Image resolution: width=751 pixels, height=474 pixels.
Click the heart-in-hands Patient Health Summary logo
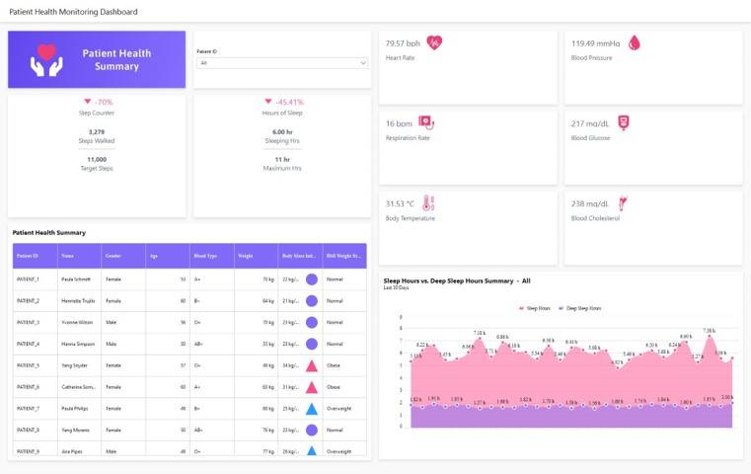tap(46, 60)
